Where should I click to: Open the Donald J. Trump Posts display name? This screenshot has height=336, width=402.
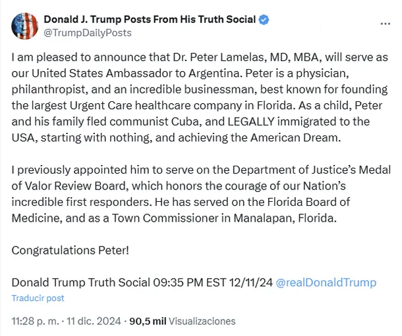[150, 20]
